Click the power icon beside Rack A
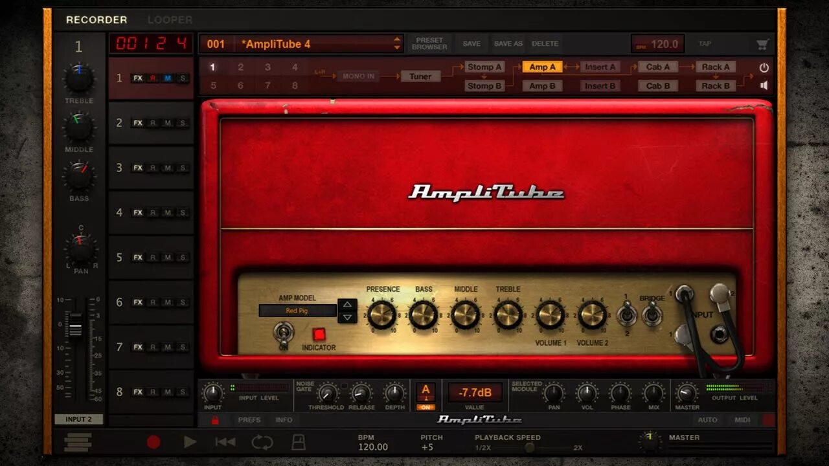Image resolution: width=829 pixels, height=466 pixels. tap(764, 67)
